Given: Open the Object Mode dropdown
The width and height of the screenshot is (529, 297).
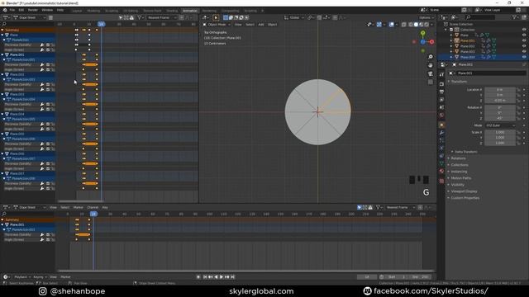Looking at the screenshot, I should pos(217,25).
